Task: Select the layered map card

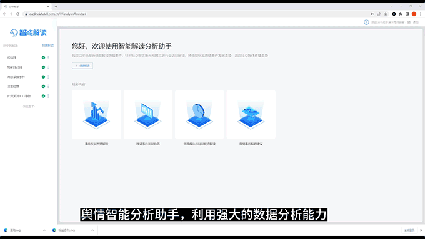Action: (251, 114)
